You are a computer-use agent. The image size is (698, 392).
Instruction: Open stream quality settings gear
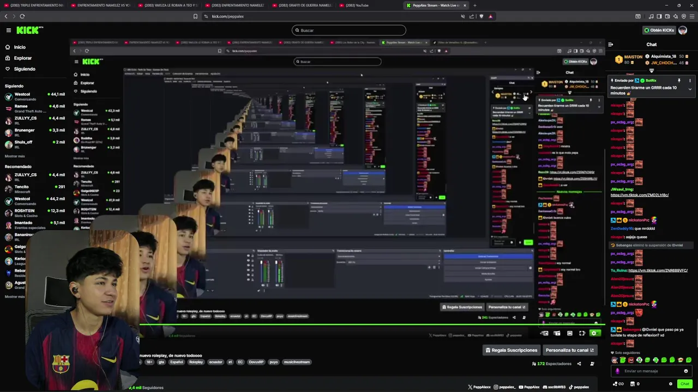coord(594,333)
